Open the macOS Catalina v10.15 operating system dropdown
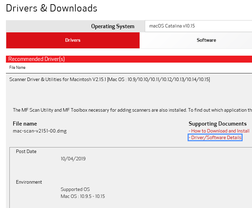Screen dimensions: 252x208 click(x=198, y=26)
